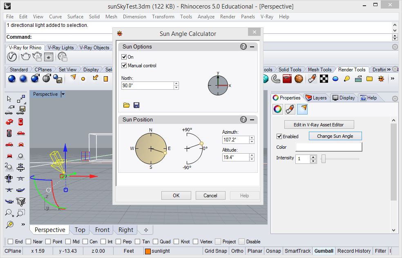Increase the Altitude value with the spinner

click(252, 155)
